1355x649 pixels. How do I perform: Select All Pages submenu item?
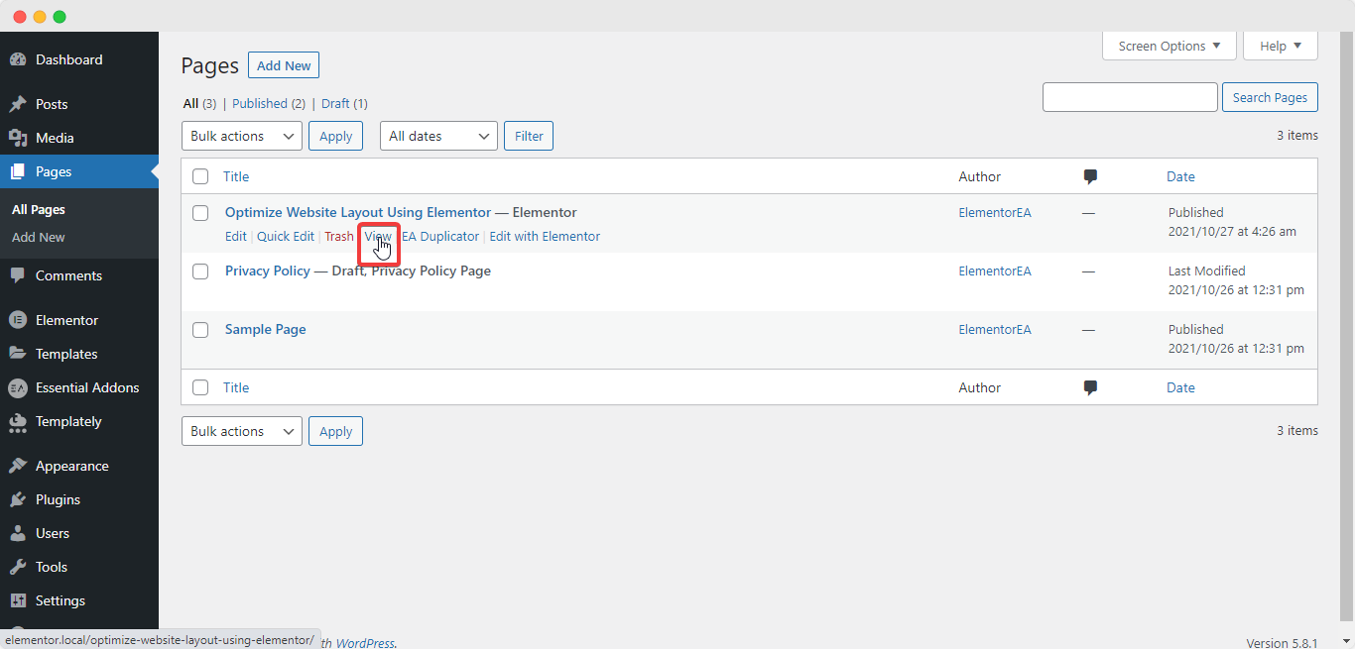tap(39, 210)
